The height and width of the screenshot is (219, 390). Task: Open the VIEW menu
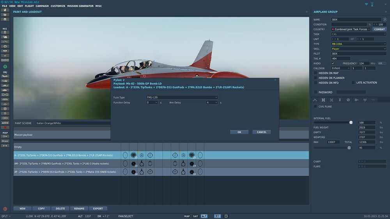pos(12,6)
